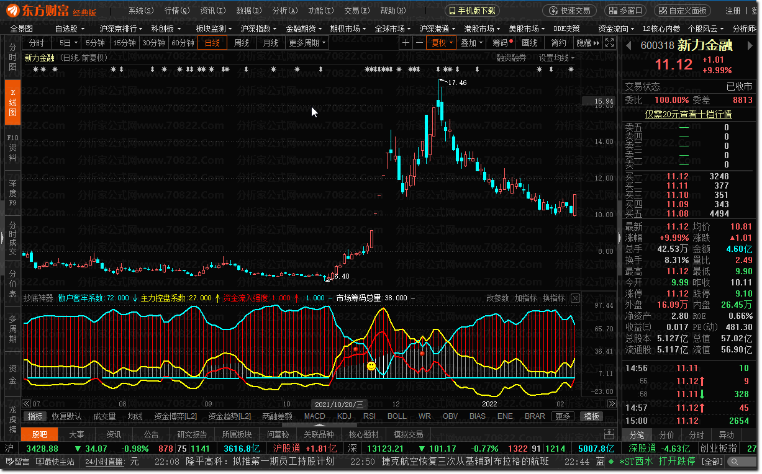
Task: Open 自选股 dropdown in navigation bar
Action: pyautogui.click(x=69, y=29)
